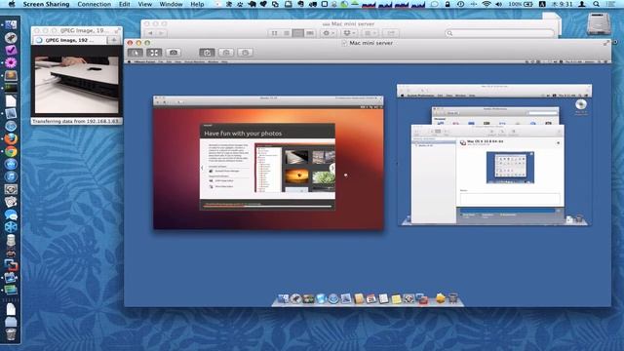This screenshot has height=351, width=624.
Task: Open a new tab with the plus button
Action: pos(114,40)
